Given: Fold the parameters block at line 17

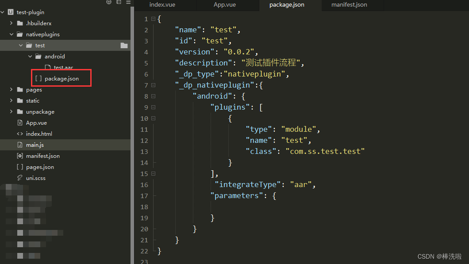Looking at the screenshot, I should click(153, 195).
